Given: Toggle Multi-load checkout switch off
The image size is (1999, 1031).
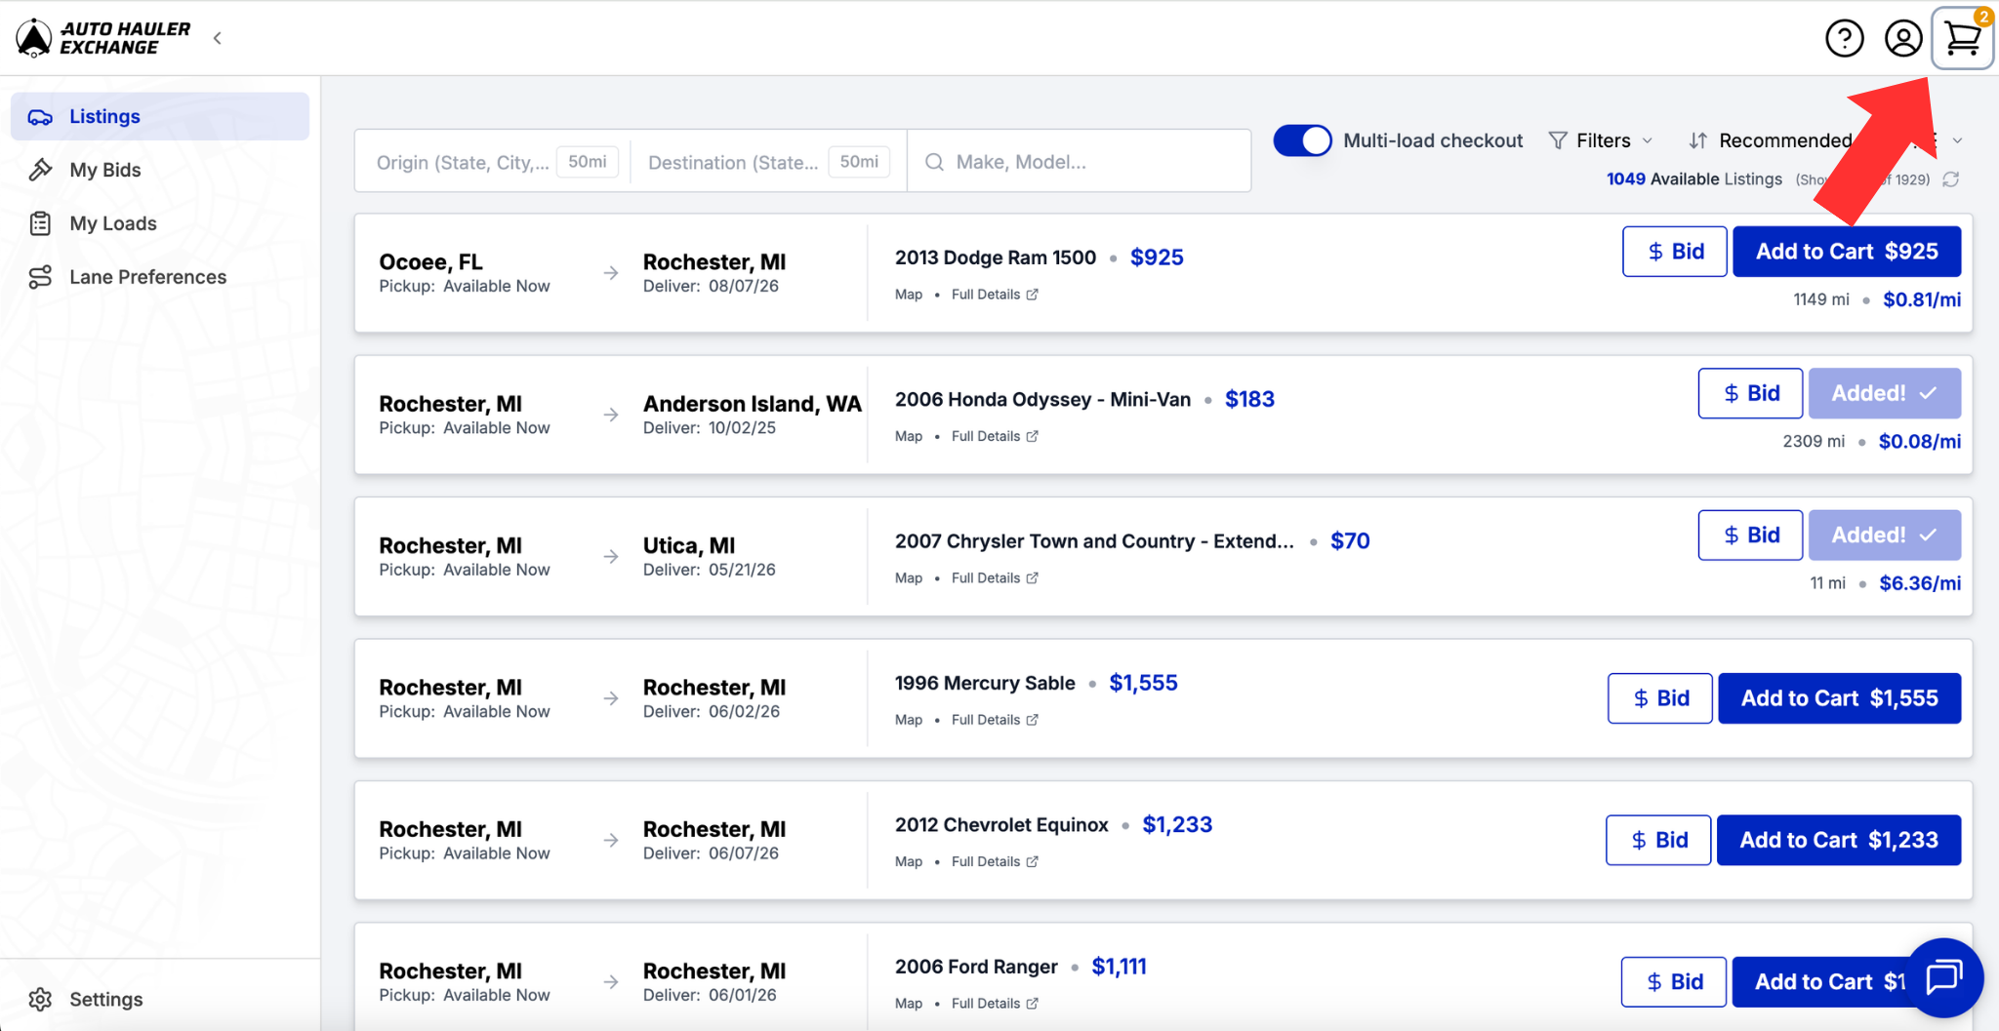Looking at the screenshot, I should coord(1302,140).
